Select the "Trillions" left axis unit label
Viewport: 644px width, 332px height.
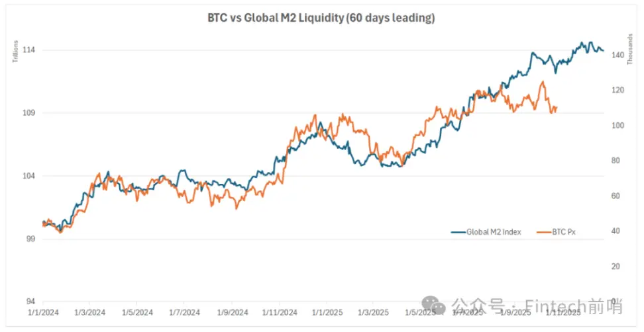pyautogui.click(x=14, y=53)
